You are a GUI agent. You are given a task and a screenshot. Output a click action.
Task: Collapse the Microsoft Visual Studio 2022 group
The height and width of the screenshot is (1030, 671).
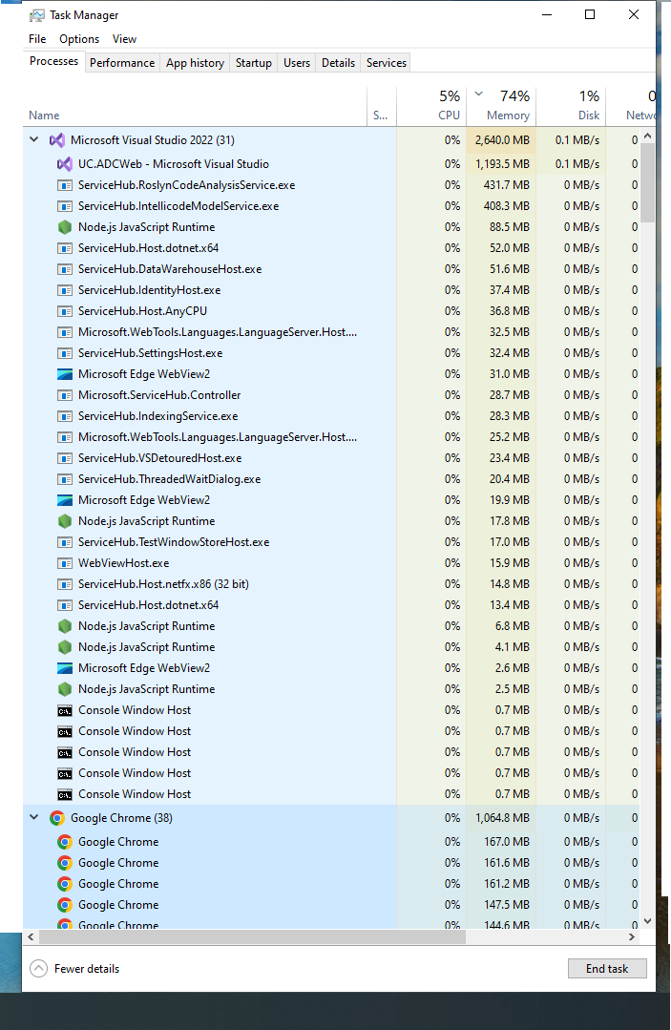point(34,140)
